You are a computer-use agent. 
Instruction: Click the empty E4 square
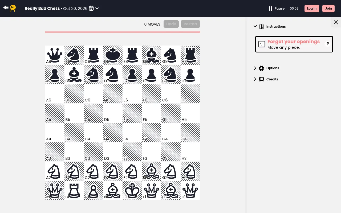pyautogui.click(x=132, y=133)
